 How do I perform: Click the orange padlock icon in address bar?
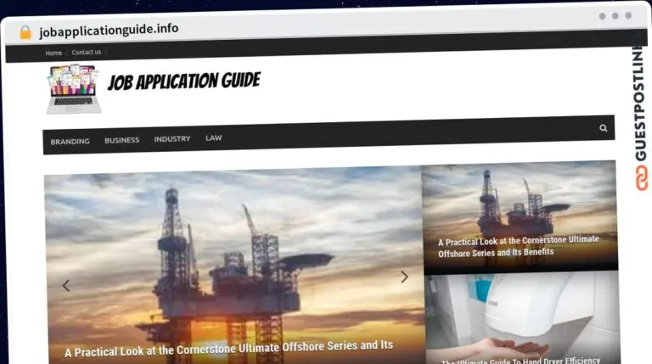(25, 32)
